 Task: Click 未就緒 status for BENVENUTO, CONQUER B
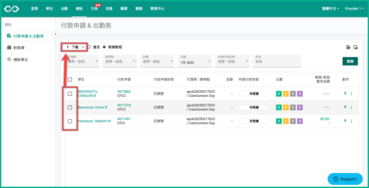[x=254, y=94]
